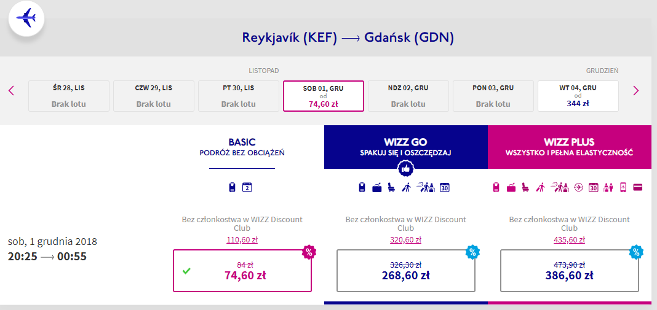Select the SOB 01, GRU date tab
Screen dimensions: 657x310
324,96
